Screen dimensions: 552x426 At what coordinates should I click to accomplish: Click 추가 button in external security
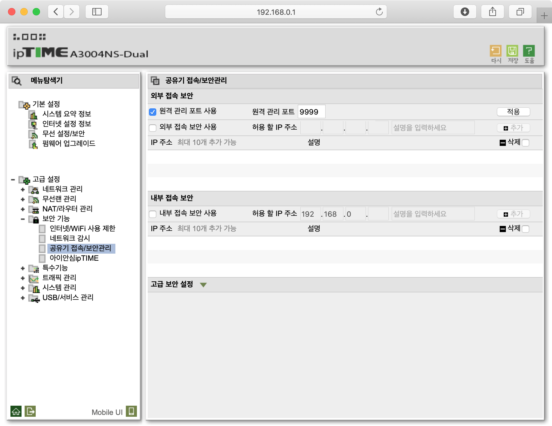pos(513,128)
